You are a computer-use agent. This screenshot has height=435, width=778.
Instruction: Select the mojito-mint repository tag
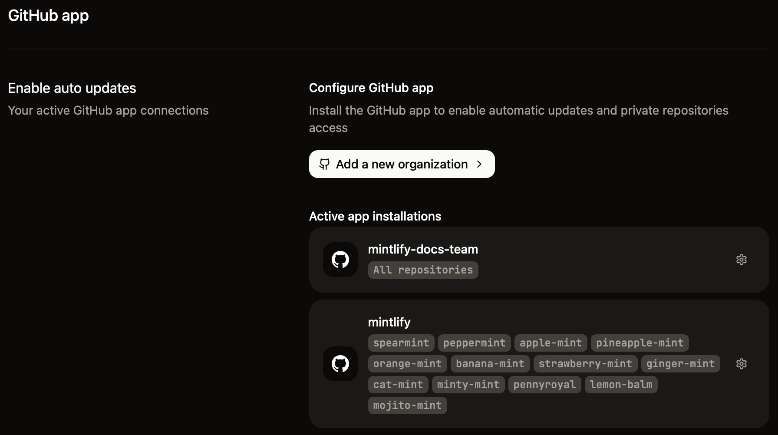point(407,405)
